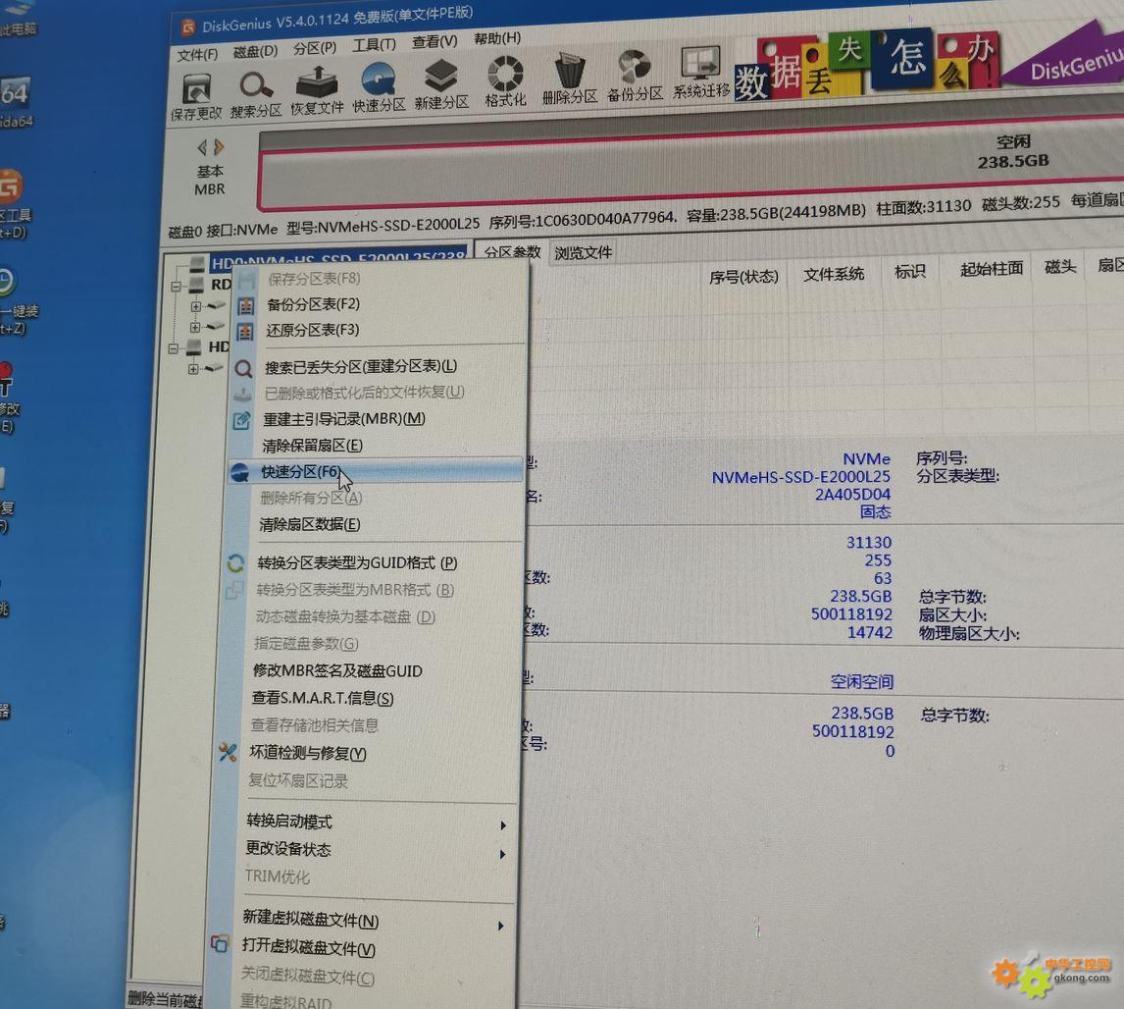Choose 坏道检测与修复(Y) entry

[x=308, y=753]
